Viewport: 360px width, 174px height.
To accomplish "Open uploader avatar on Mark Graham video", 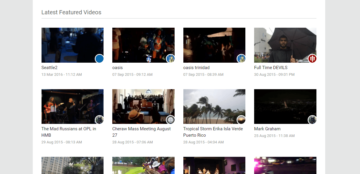I will click(x=312, y=120).
